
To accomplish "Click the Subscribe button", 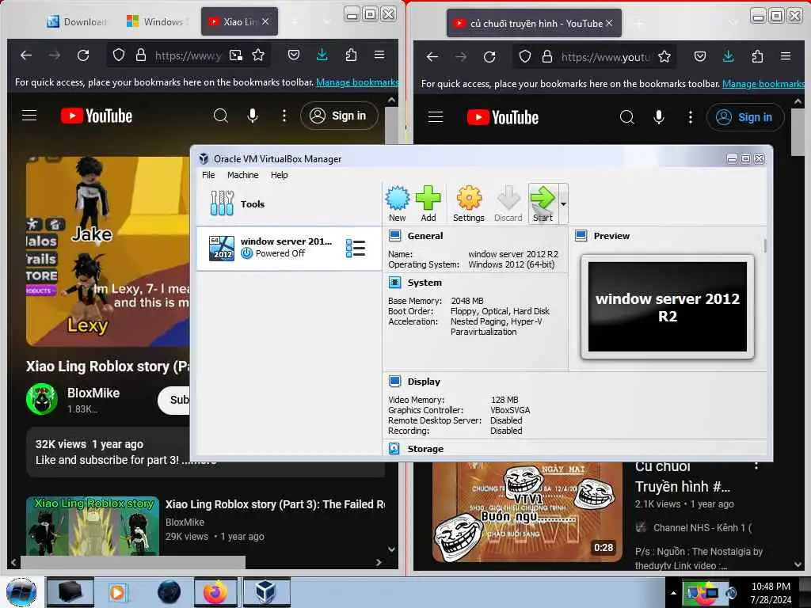I will coord(174,400).
